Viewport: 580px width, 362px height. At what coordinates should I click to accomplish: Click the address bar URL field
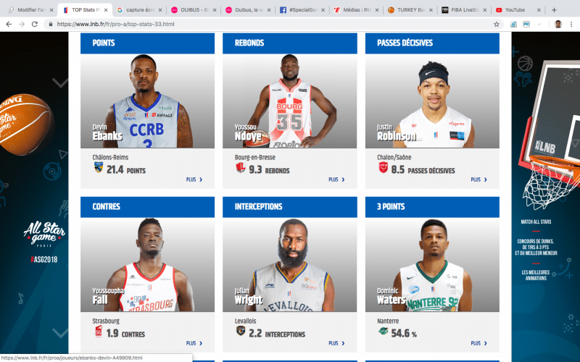[274, 25]
